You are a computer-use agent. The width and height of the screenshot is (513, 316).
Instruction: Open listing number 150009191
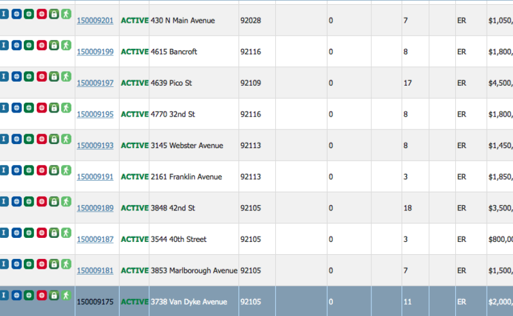95,177
